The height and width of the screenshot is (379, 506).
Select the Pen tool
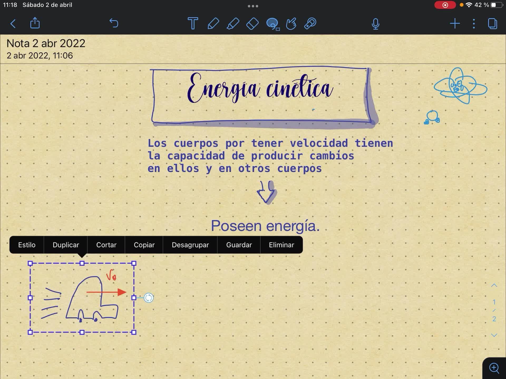tap(213, 23)
